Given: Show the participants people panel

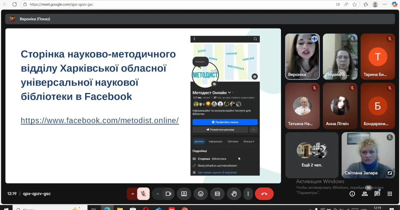Looking at the screenshot, I should pyautogui.click(x=365, y=194).
